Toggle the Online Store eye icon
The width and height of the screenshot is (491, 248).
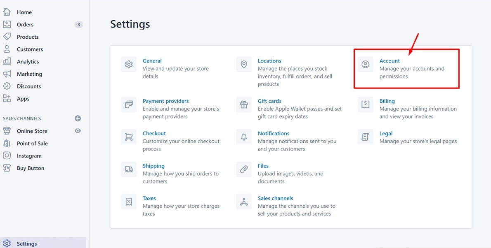pyautogui.click(x=78, y=131)
